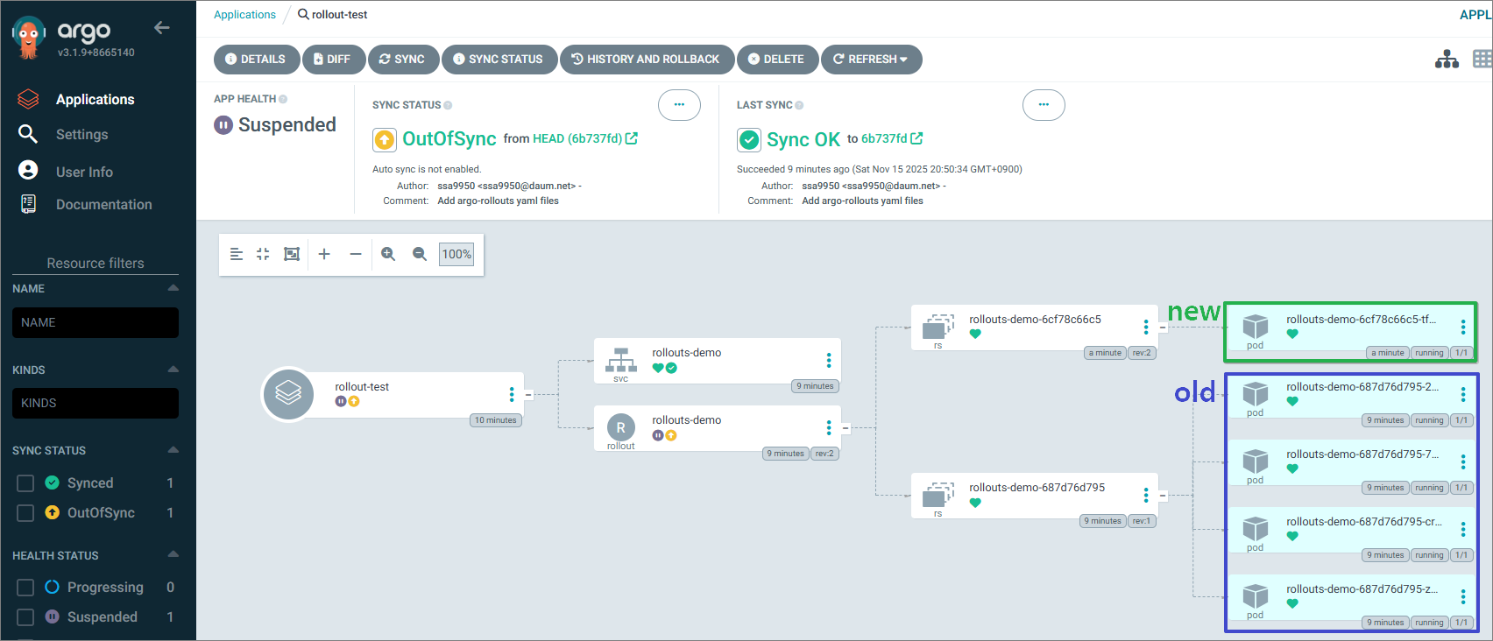This screenshot has height=641, width=1493.
Task: Check the Synced filter checkbox
Action: (25, 483)
